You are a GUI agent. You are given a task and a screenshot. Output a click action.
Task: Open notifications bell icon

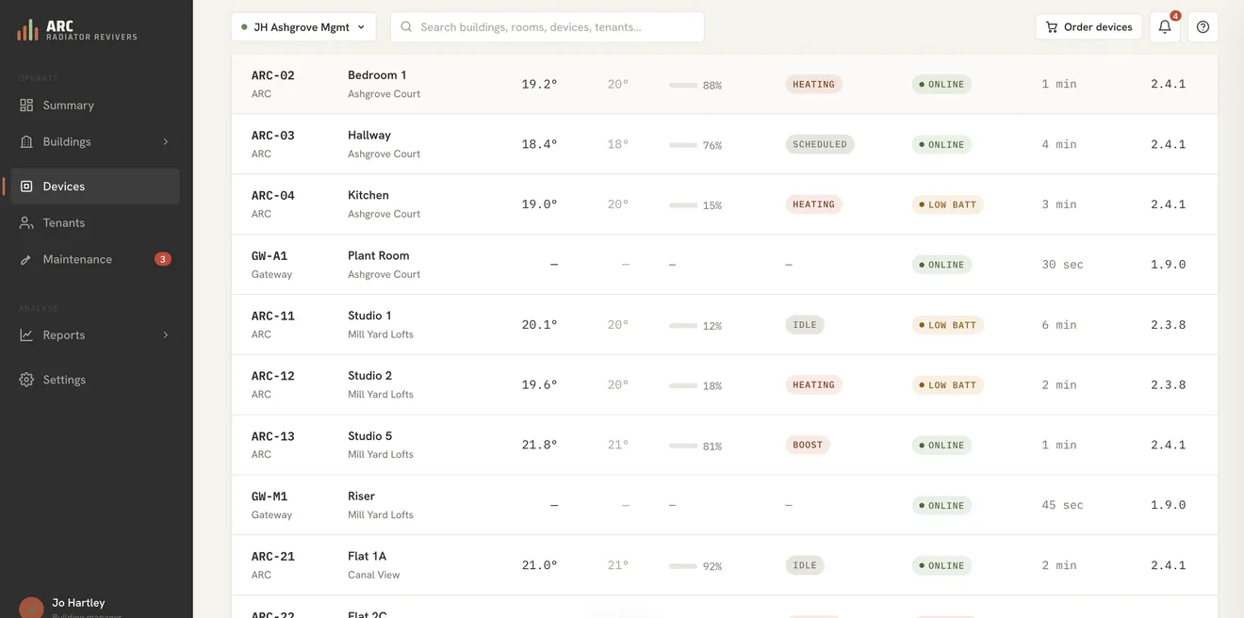tap(1165, 27)
